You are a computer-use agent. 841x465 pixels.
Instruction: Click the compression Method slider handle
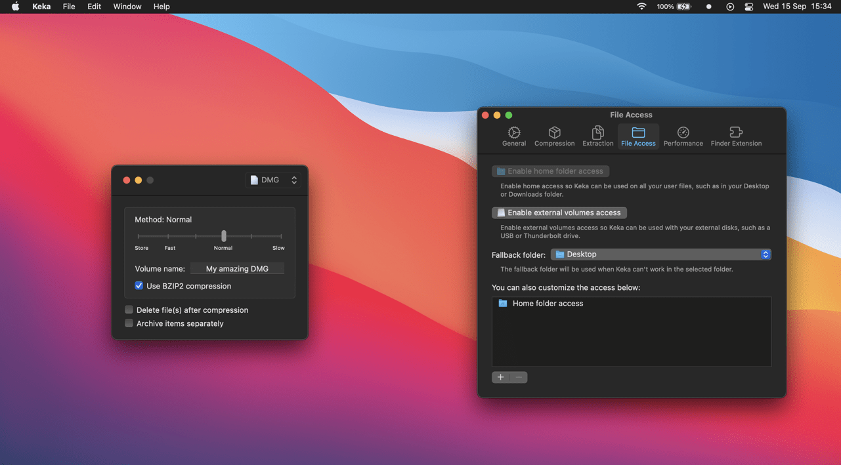(x=224, y=235)
